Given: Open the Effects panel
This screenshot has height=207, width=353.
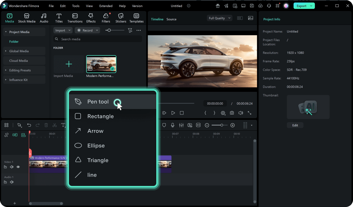Looking at the screenshot, I should click(91, 18).
